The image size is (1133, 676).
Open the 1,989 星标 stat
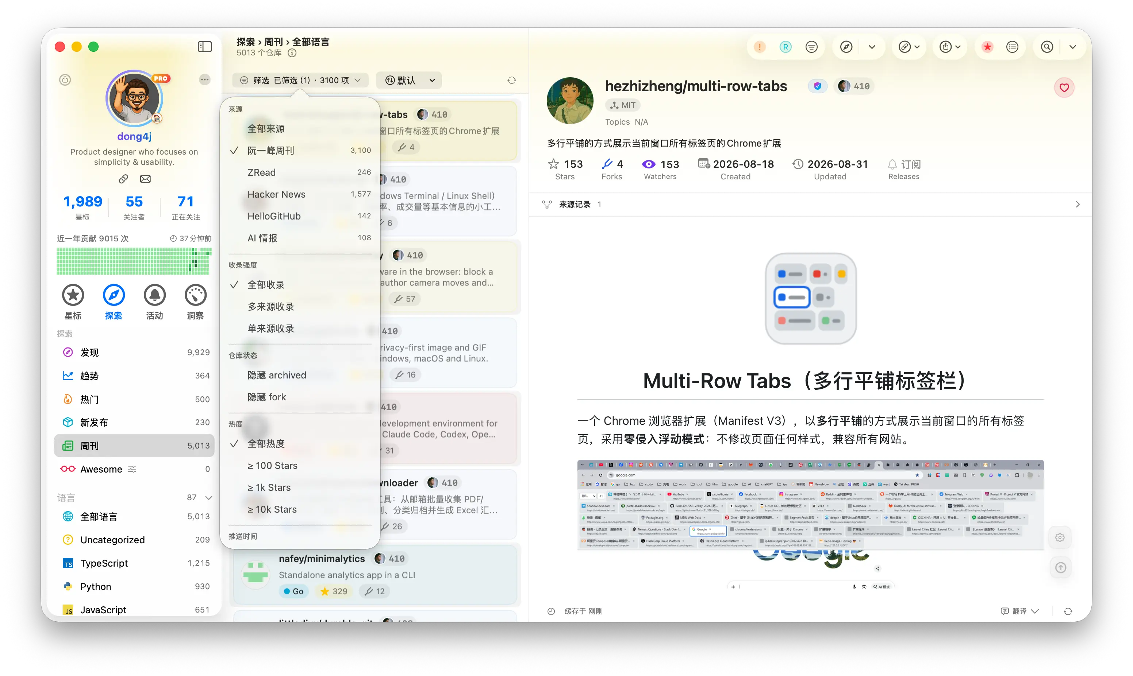[x=82, y=207]
